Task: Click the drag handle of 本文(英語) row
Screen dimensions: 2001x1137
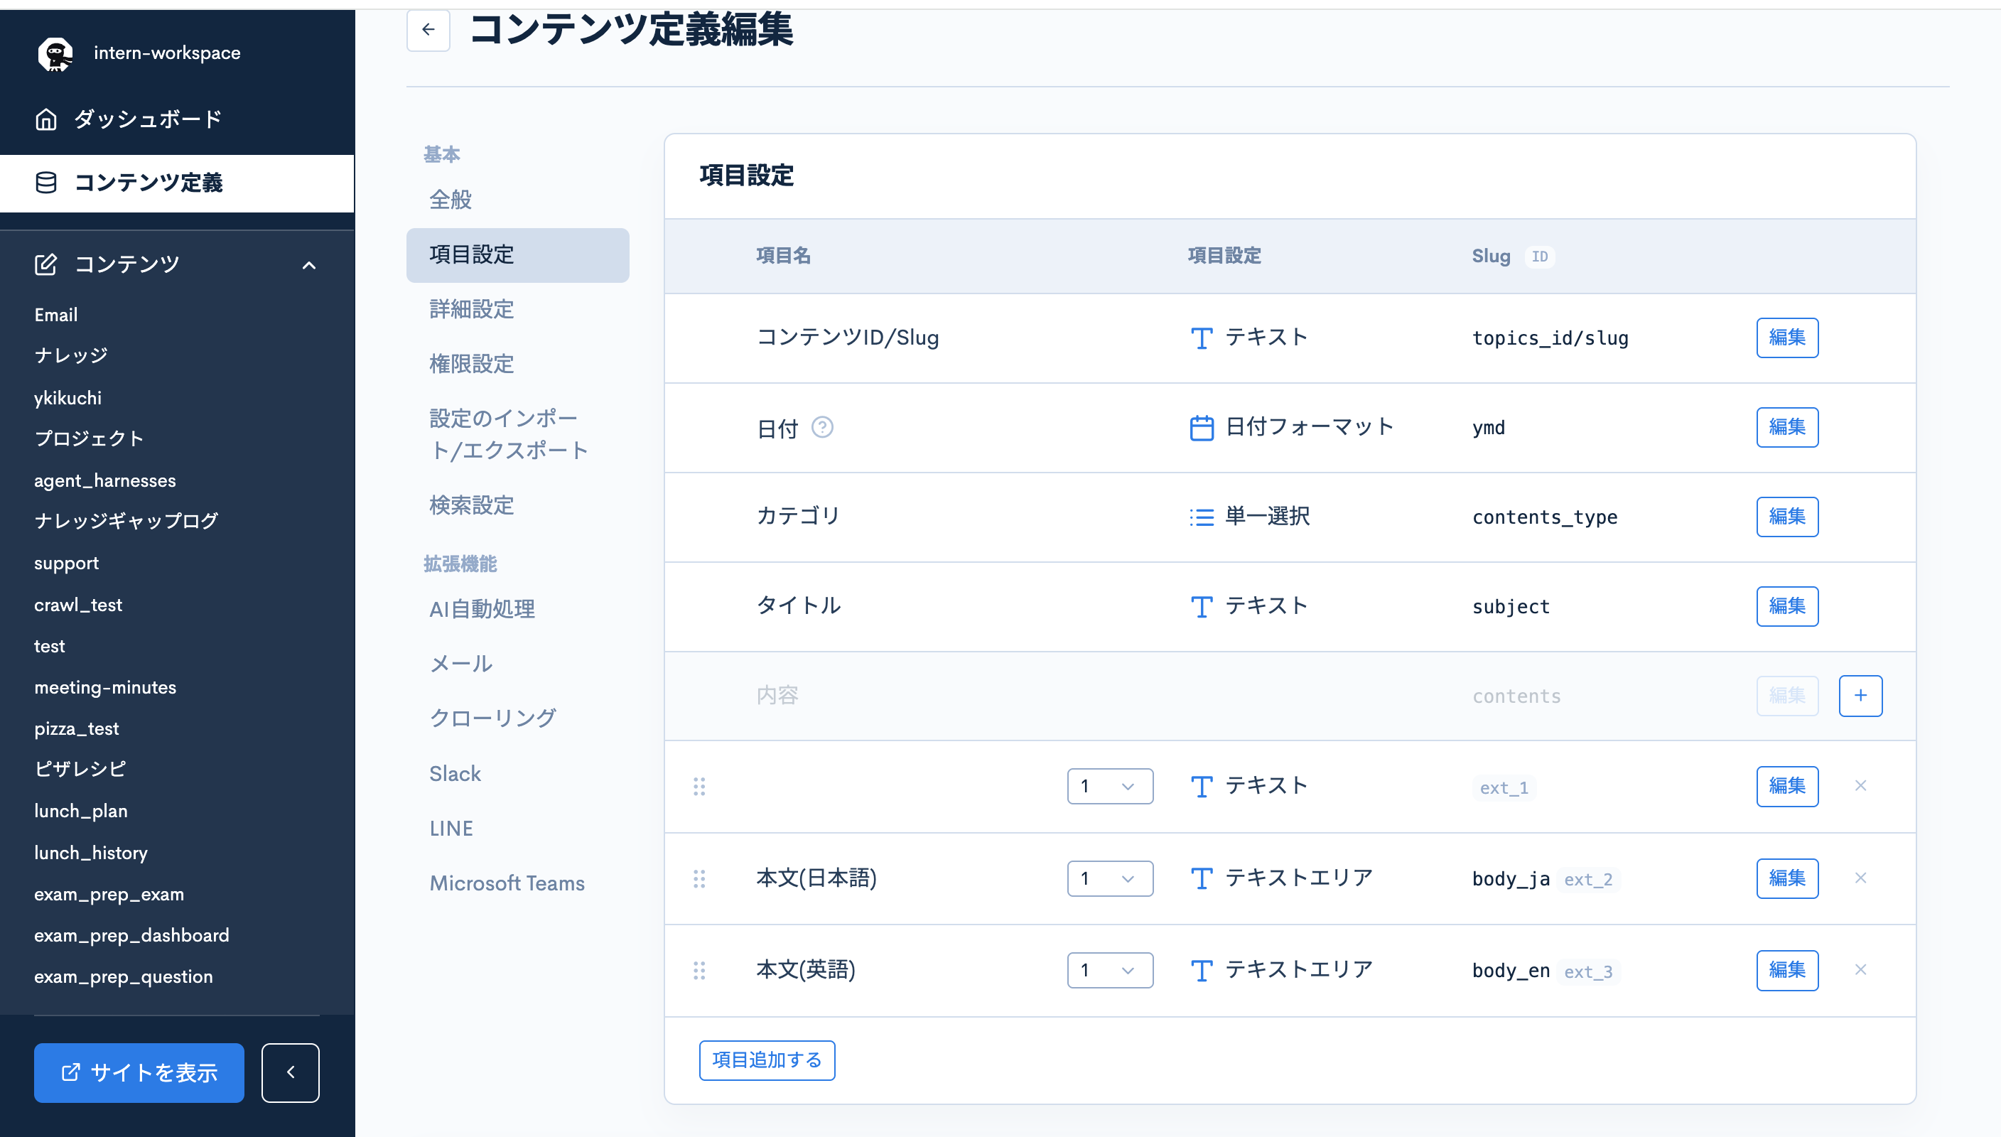Action: coord(699,970)
